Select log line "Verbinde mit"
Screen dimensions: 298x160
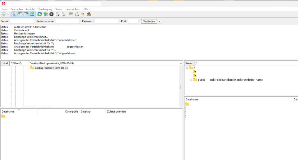22,30
